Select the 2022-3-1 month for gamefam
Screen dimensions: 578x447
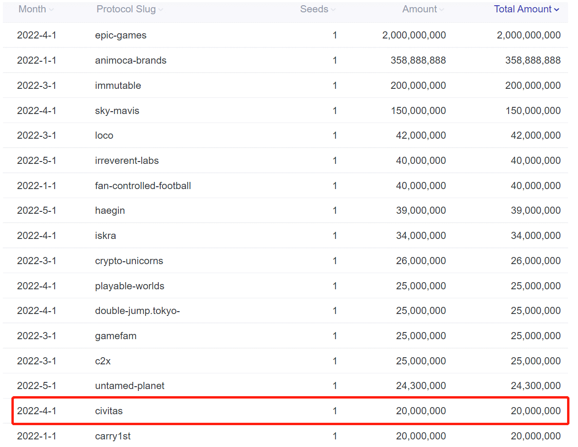pyautogui.click(x=37, y=336)
